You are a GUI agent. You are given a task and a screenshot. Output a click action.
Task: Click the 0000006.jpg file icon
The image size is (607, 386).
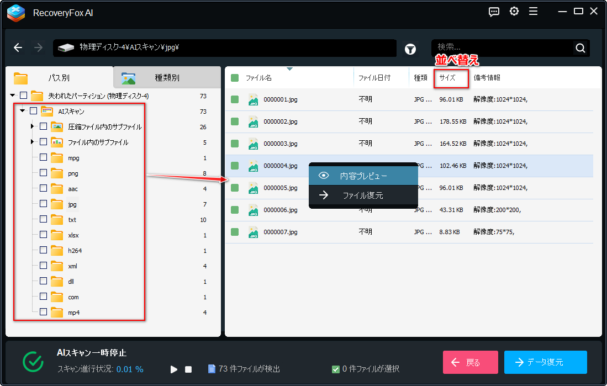point(253,210)
